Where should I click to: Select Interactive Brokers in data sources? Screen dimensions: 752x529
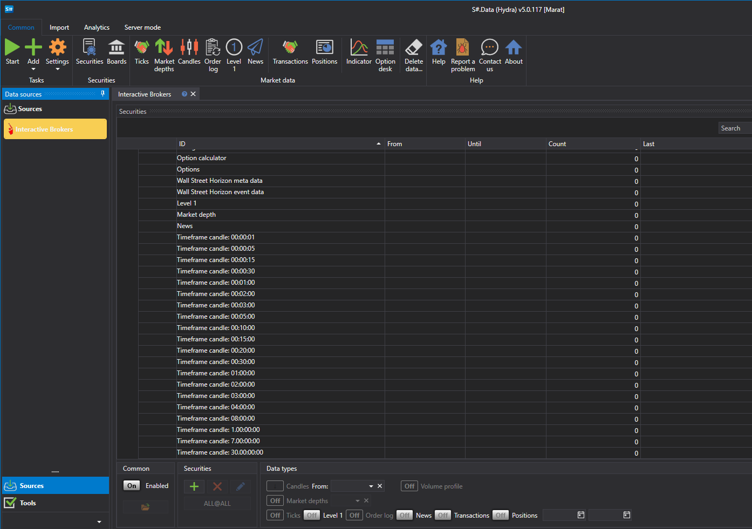click(x=55, y=129)
